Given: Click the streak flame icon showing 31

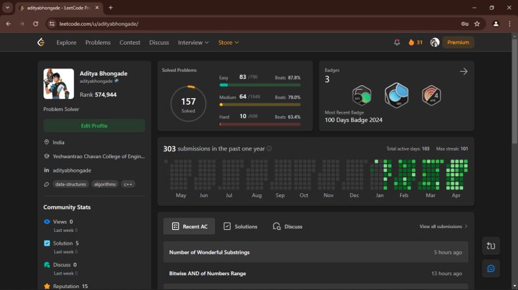Looking at the screenshot, I should [x=411, y=42].
